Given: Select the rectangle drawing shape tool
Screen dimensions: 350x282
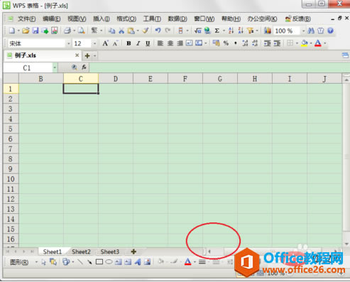Looking at the screenshot, I should tap(99, 261).
